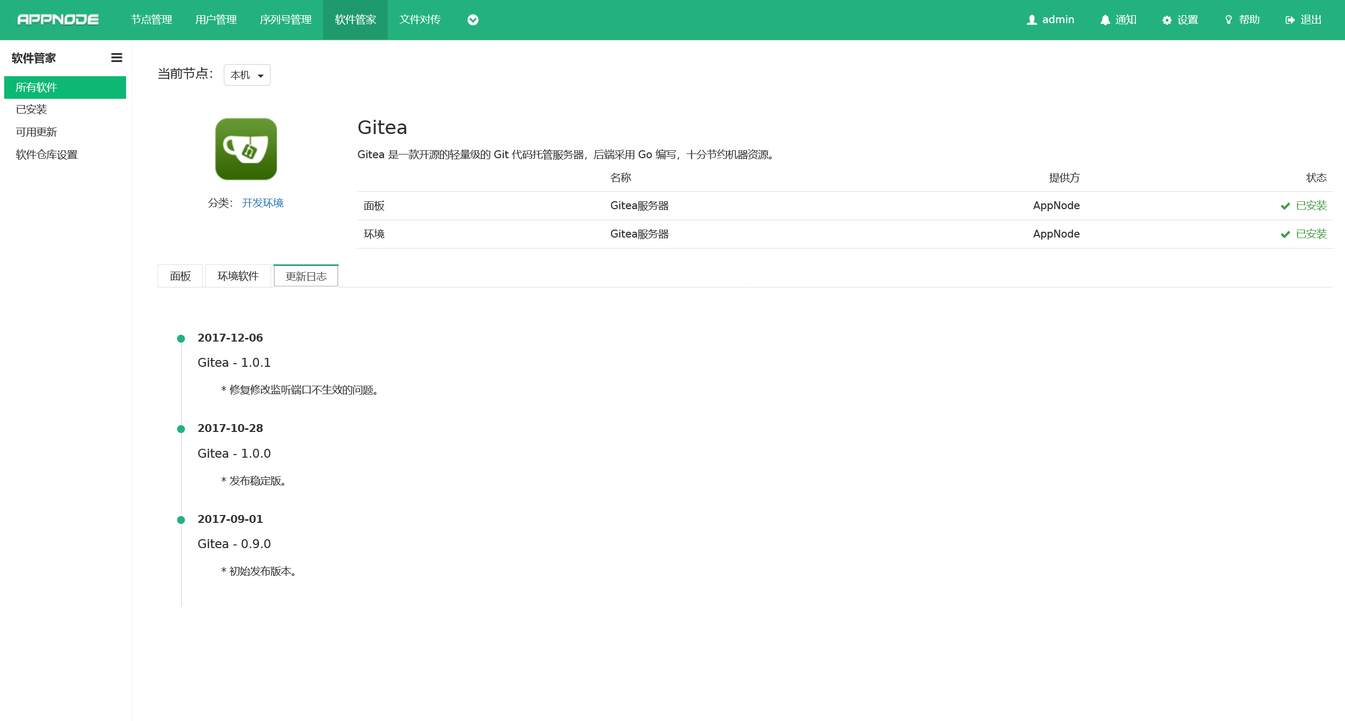Select 已安装 in sidebar
This screenshot has width=1345, height=721.
click(x=65, y=109)
